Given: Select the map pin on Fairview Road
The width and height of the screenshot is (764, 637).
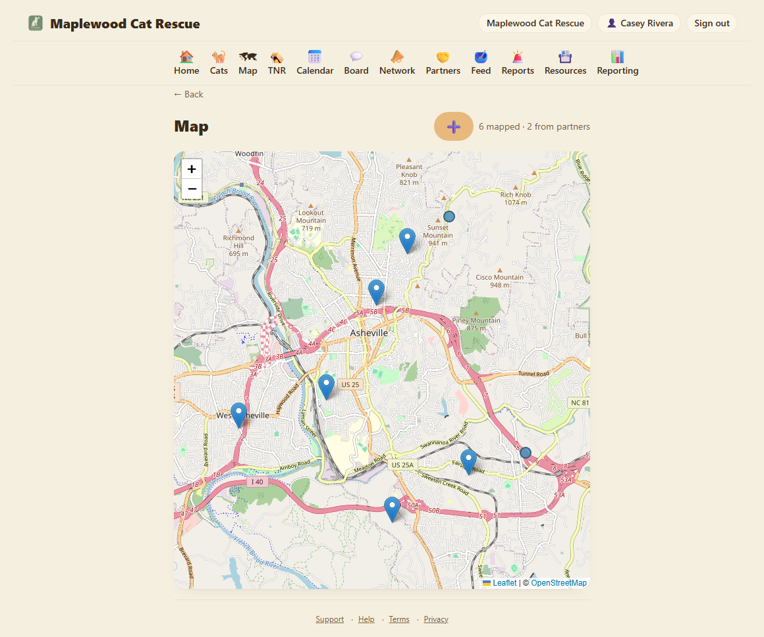Looking at the screenshot, I should (468, 462).
